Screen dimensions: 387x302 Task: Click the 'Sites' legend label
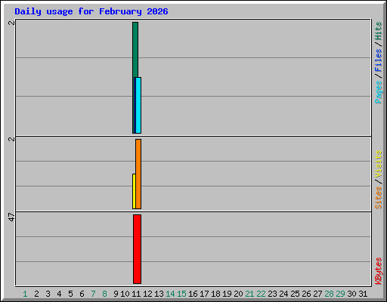(x=378, y=198)
